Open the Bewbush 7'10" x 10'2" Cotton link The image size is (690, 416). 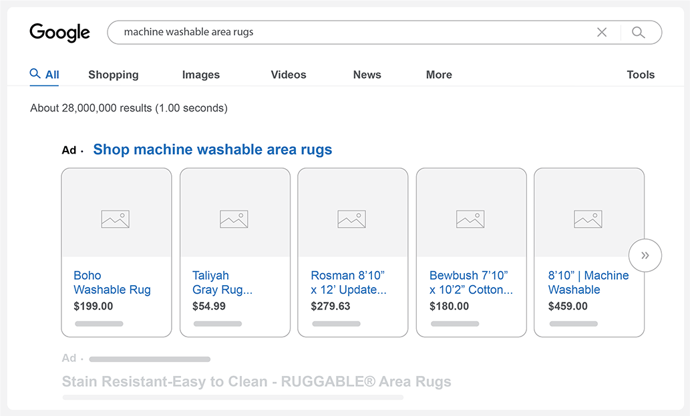(x=471, y=282)
